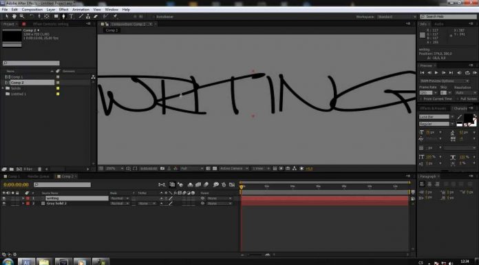Viewport: 479px width, 265px height.
Task: Jump to first frame in Preview
Action: pyautogui.click(x=422, y=73)
